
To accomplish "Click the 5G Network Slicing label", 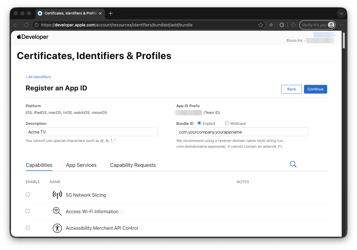I will pos(86,195).
